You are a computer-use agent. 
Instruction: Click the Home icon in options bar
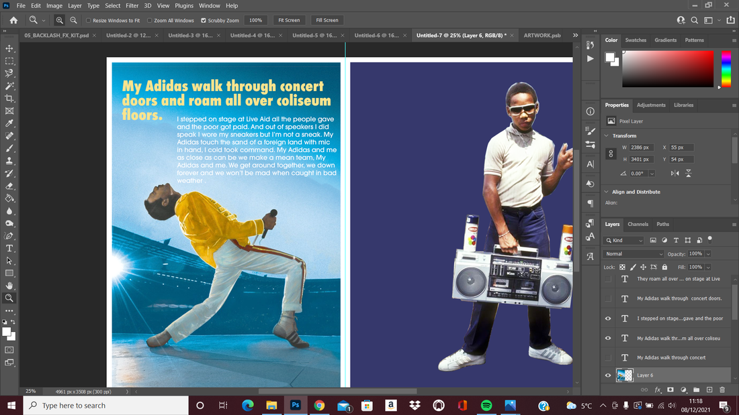[x=13, y=20]
